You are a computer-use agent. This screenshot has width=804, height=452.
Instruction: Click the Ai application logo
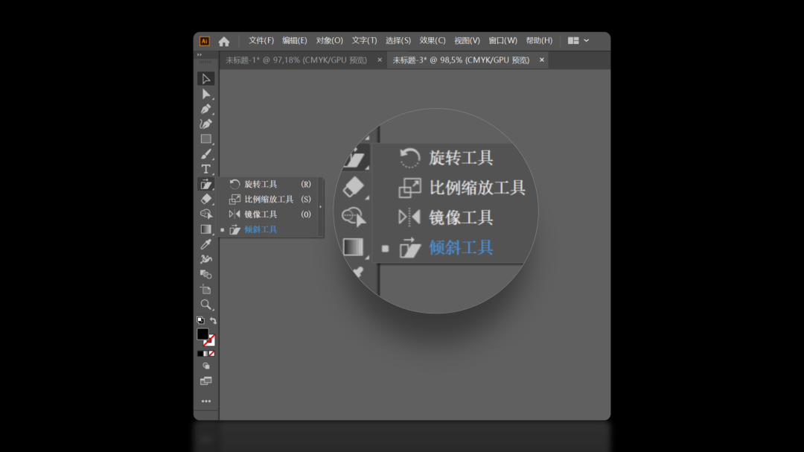coord(204,41)
